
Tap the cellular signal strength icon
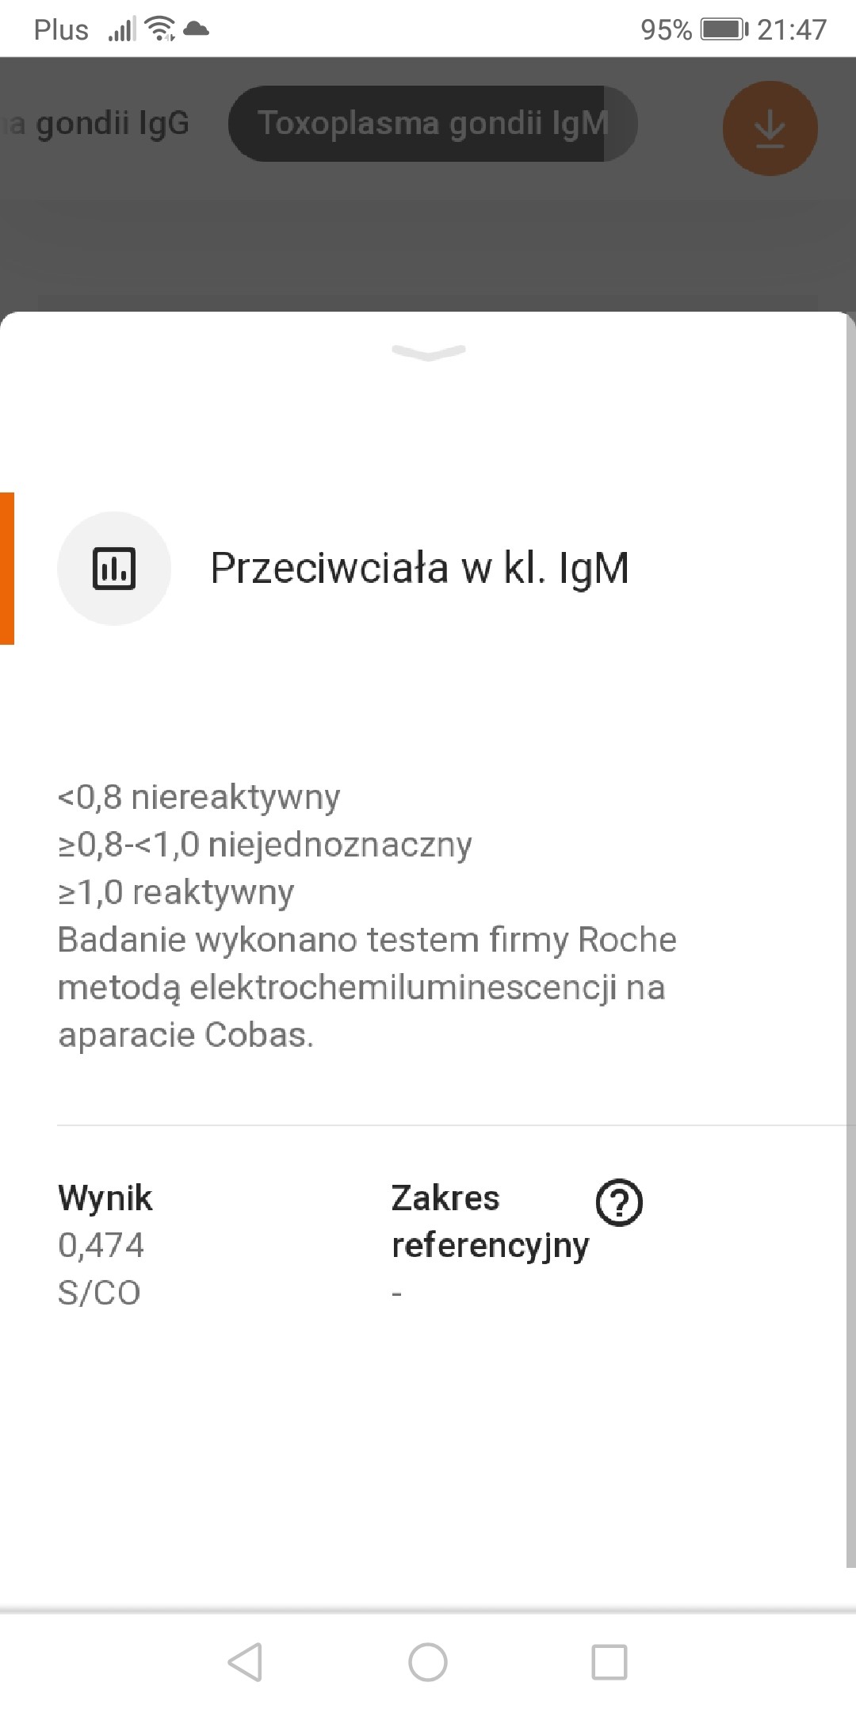coord(121,30)
